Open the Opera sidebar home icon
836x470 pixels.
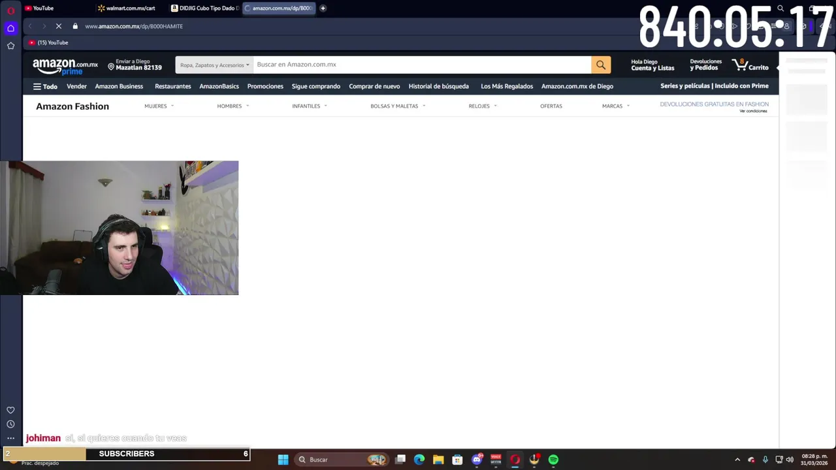[10, 28]
